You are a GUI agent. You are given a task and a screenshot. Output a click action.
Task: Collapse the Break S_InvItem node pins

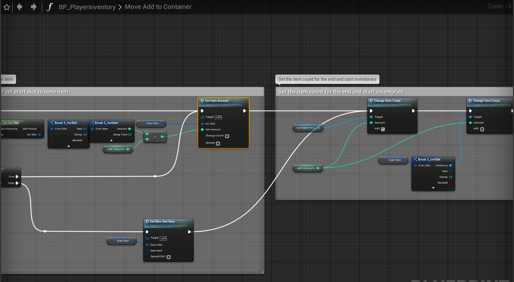[111, 140]
